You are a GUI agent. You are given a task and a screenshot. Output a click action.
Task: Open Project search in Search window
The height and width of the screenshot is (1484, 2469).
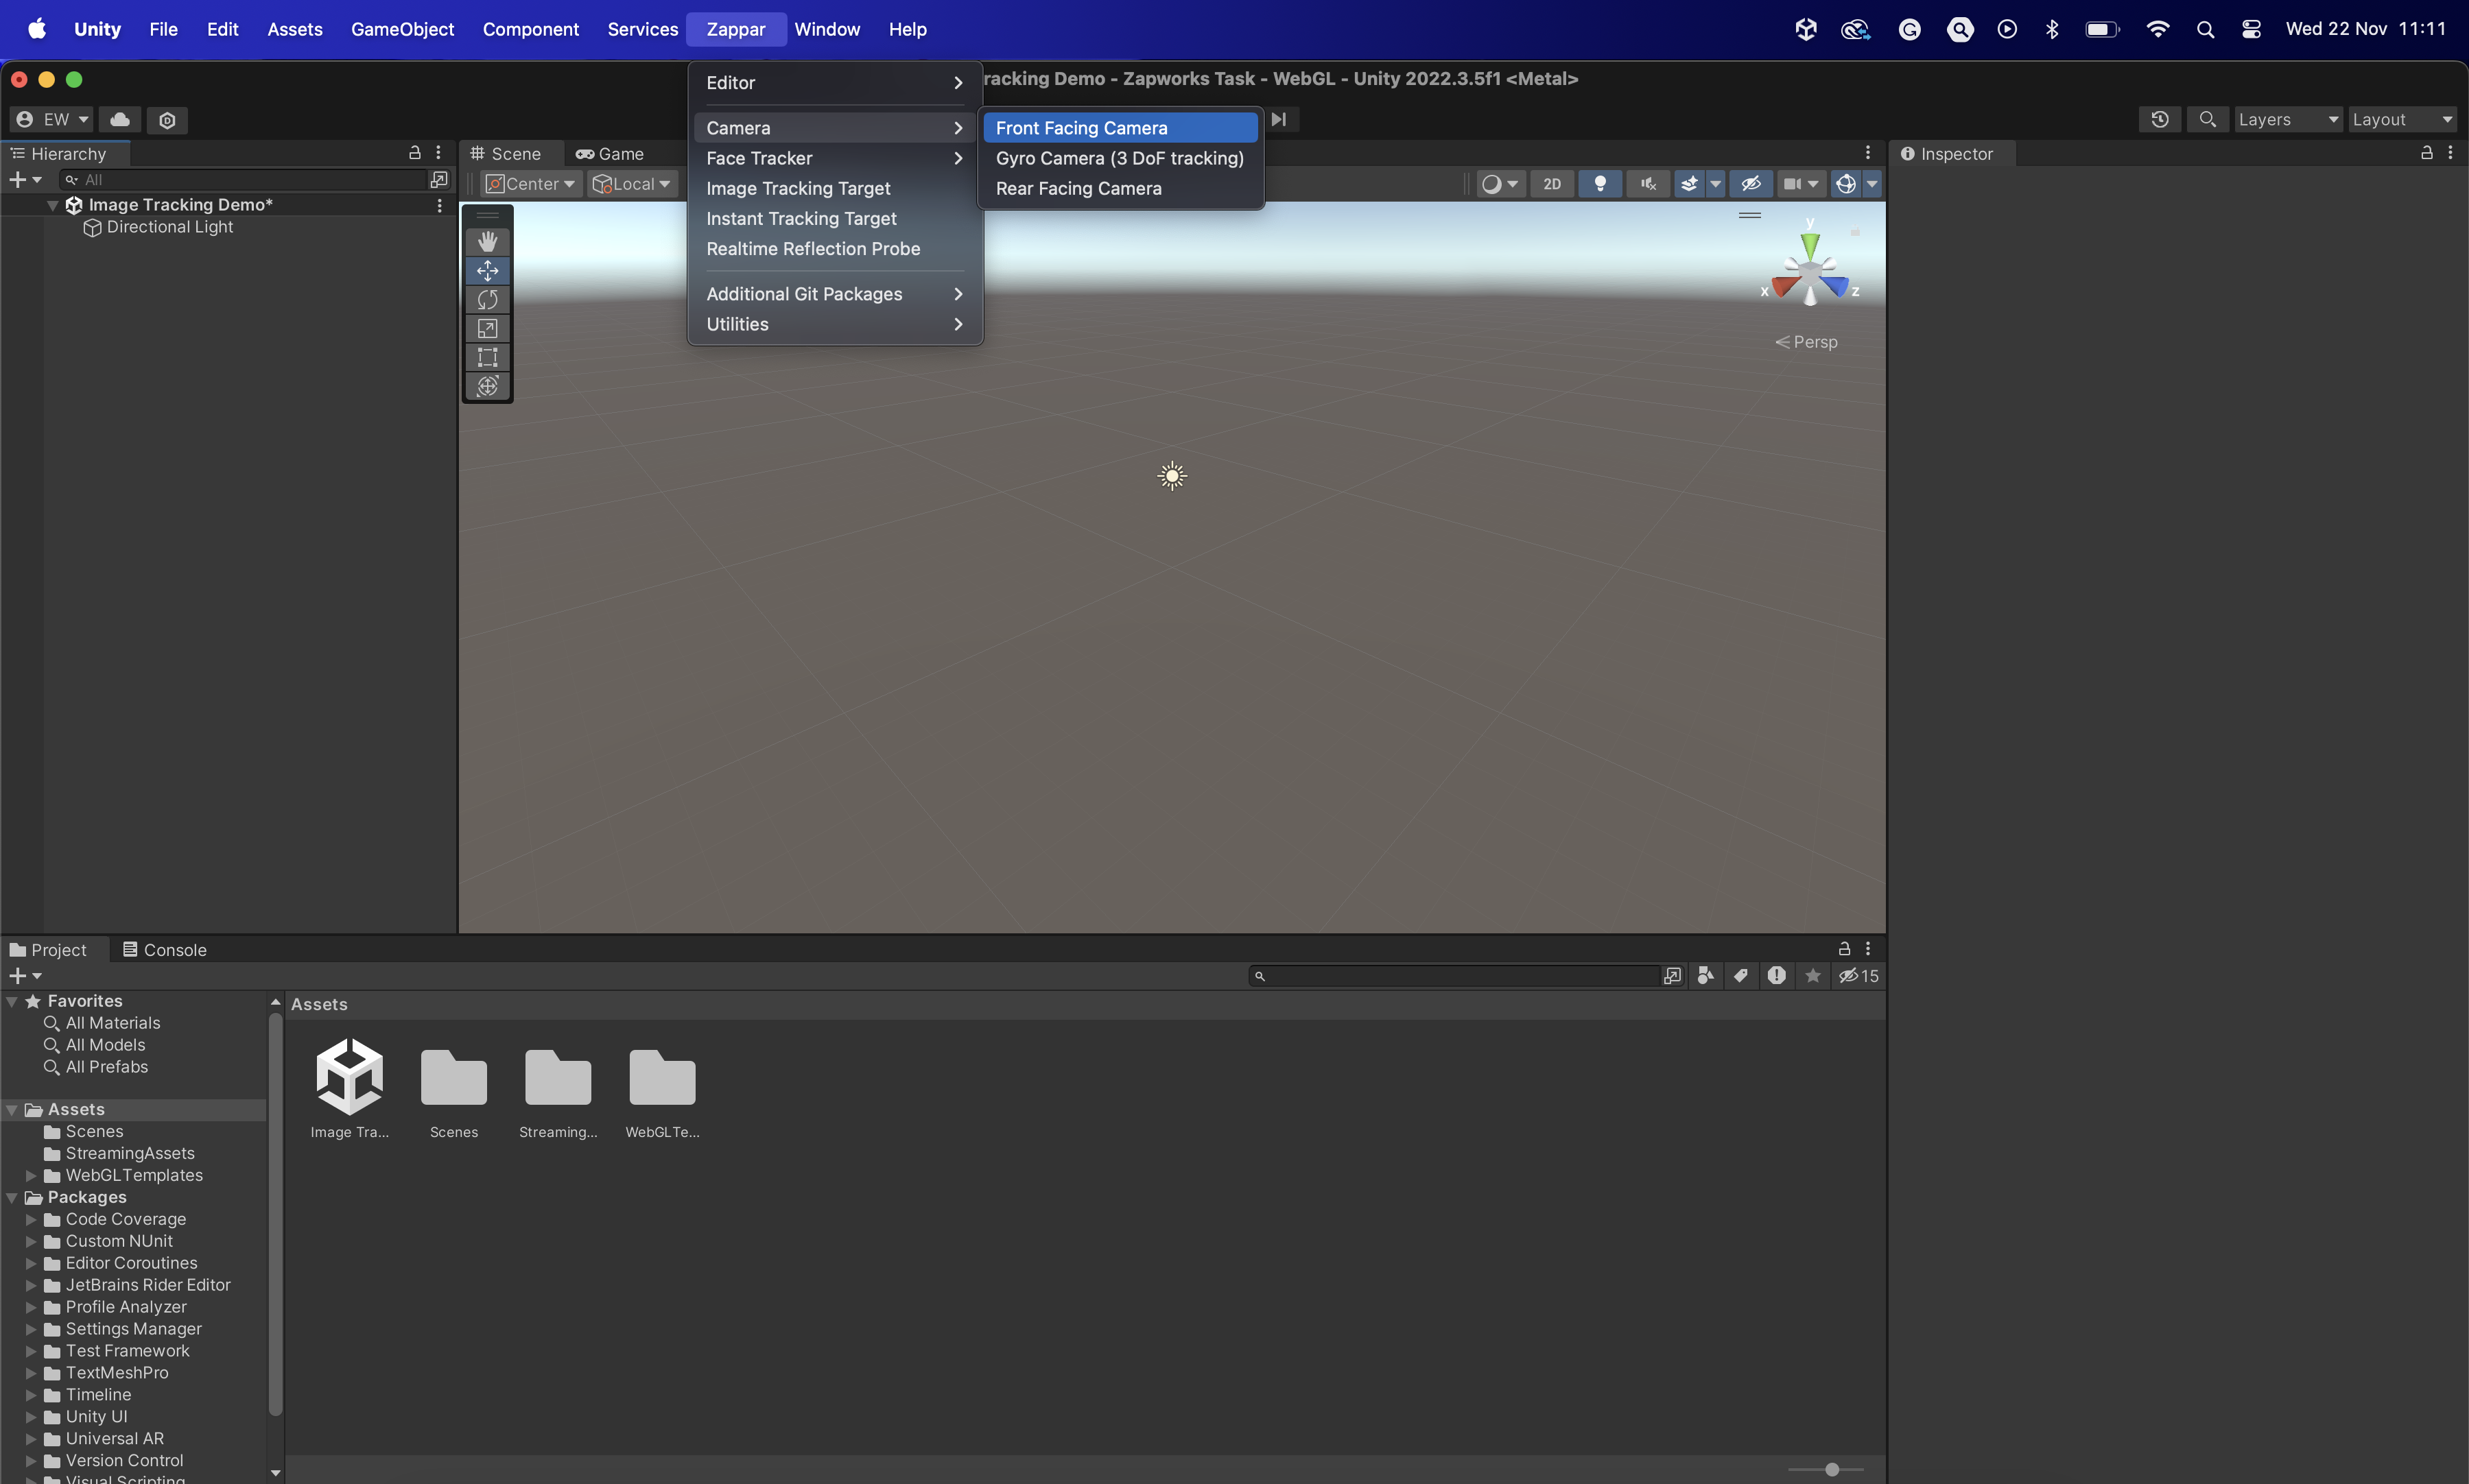click(x=1673, y=976)
